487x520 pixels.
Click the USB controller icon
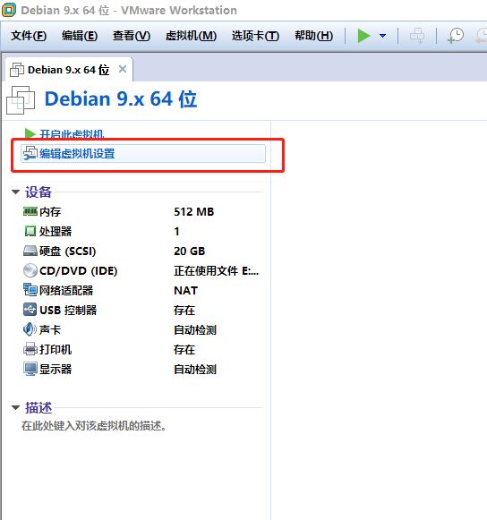tap(30, 310)
